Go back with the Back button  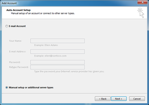click(103, 99)
